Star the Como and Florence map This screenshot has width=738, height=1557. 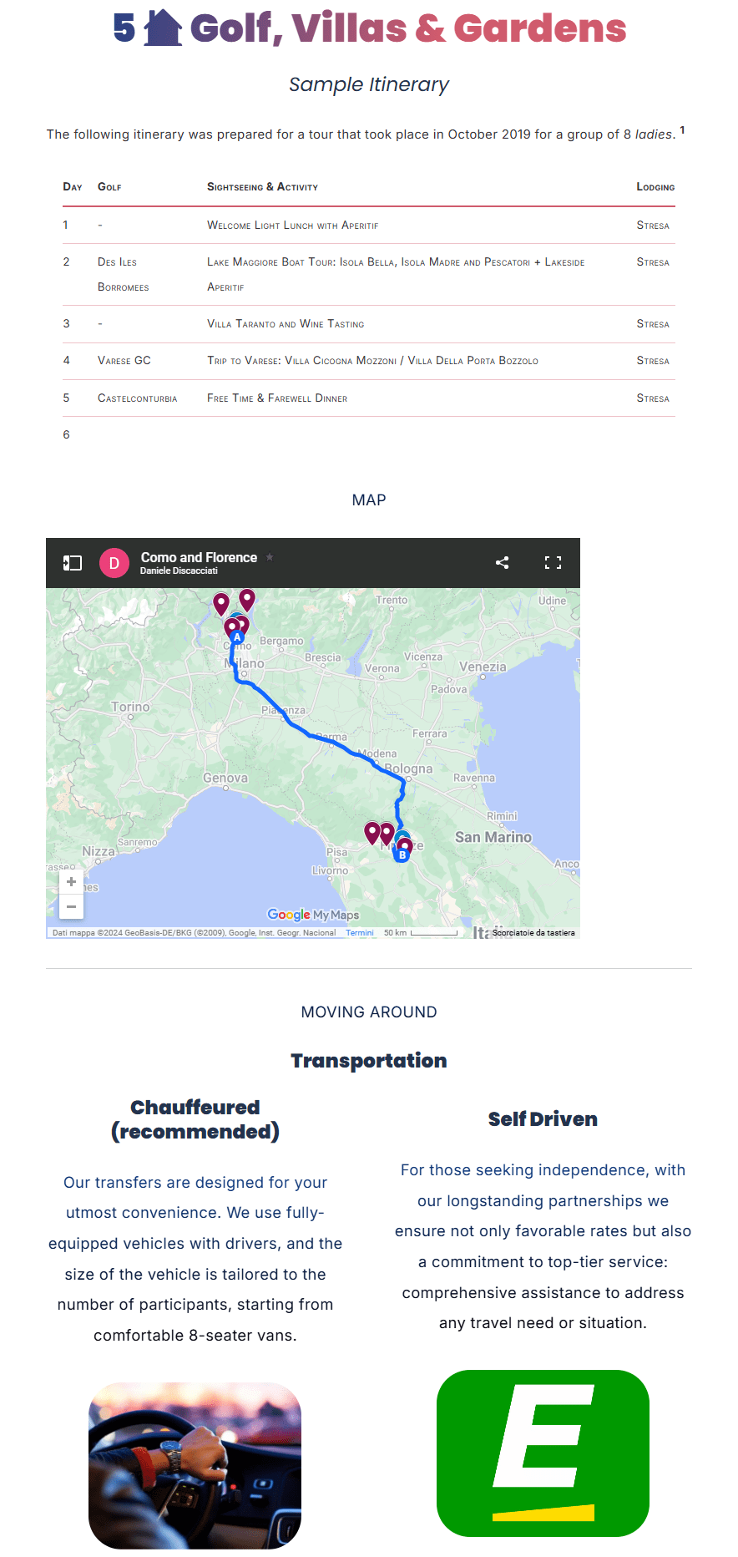click(x=270, y=557)
